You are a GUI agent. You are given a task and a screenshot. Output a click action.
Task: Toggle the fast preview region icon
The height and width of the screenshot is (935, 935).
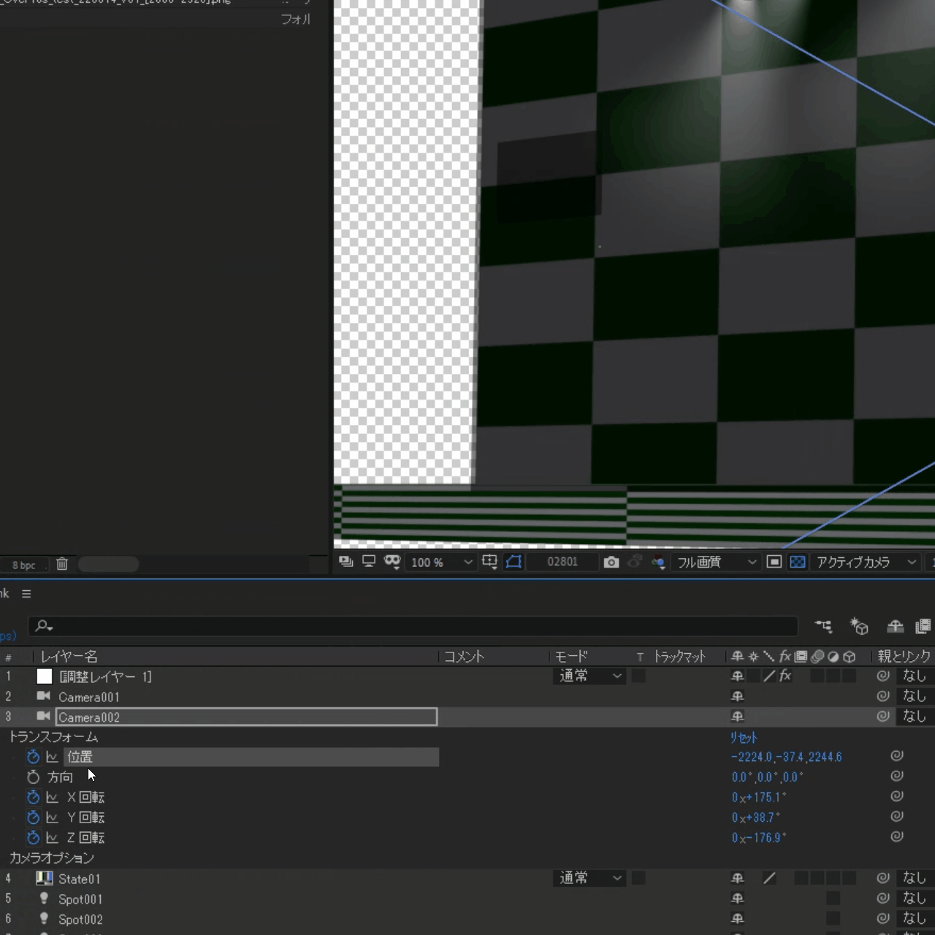774,562
